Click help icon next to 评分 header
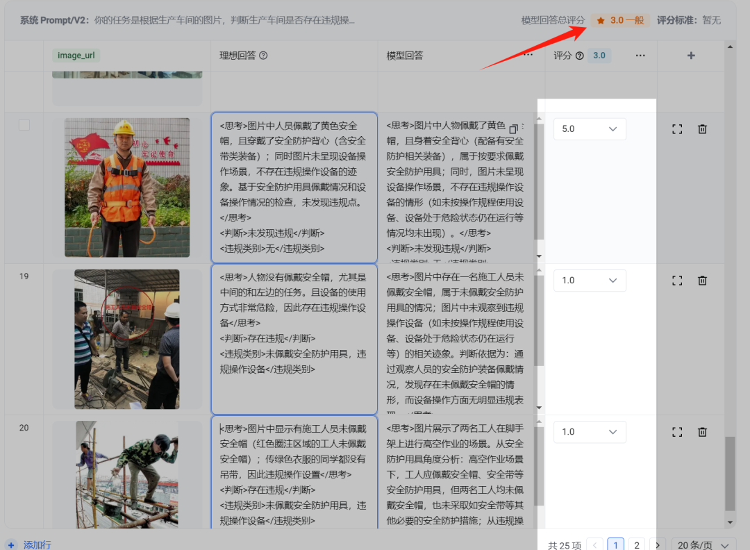This screenshot has height=550, width=750. coord(579,56)
